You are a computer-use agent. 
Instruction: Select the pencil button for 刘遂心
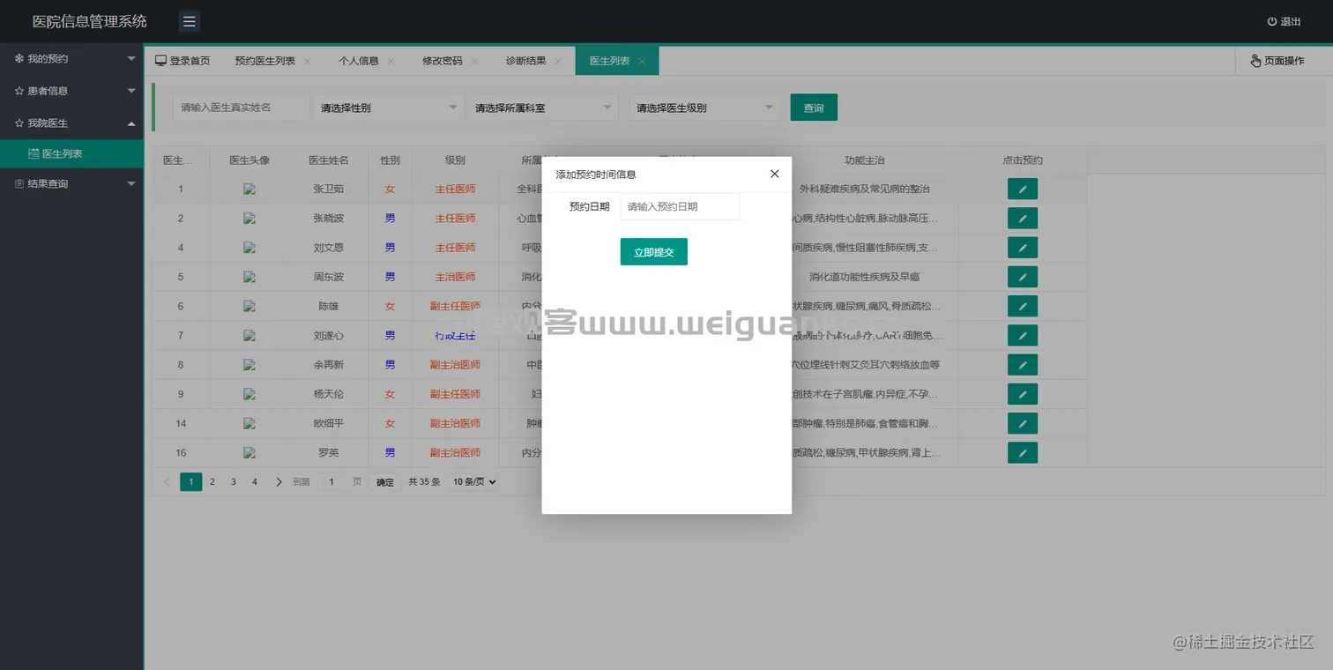1023,335
